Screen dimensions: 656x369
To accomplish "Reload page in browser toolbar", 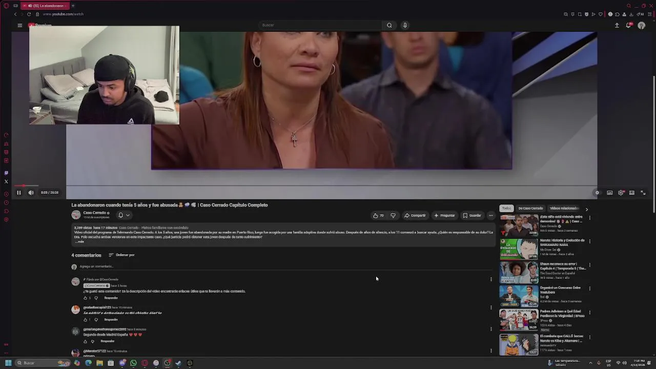I will click(29, 14).
